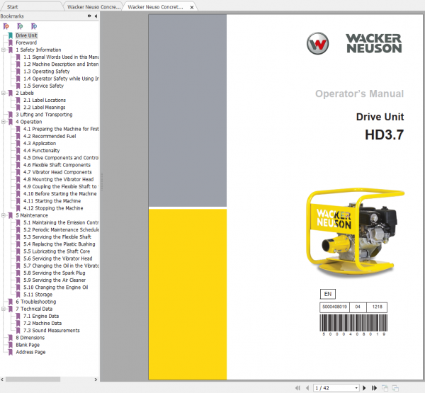
Task: Open bookmark 4.4 Functionality
Action: click(x=42, y=151)
